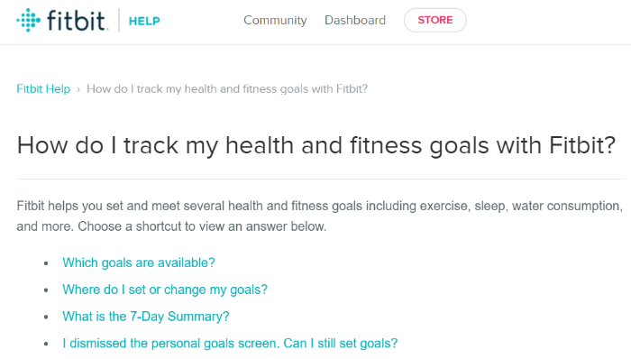Open "What is the 7-Day Summary?" link
This screenshot has height=359, width=631.
click(x=146, y=317)
